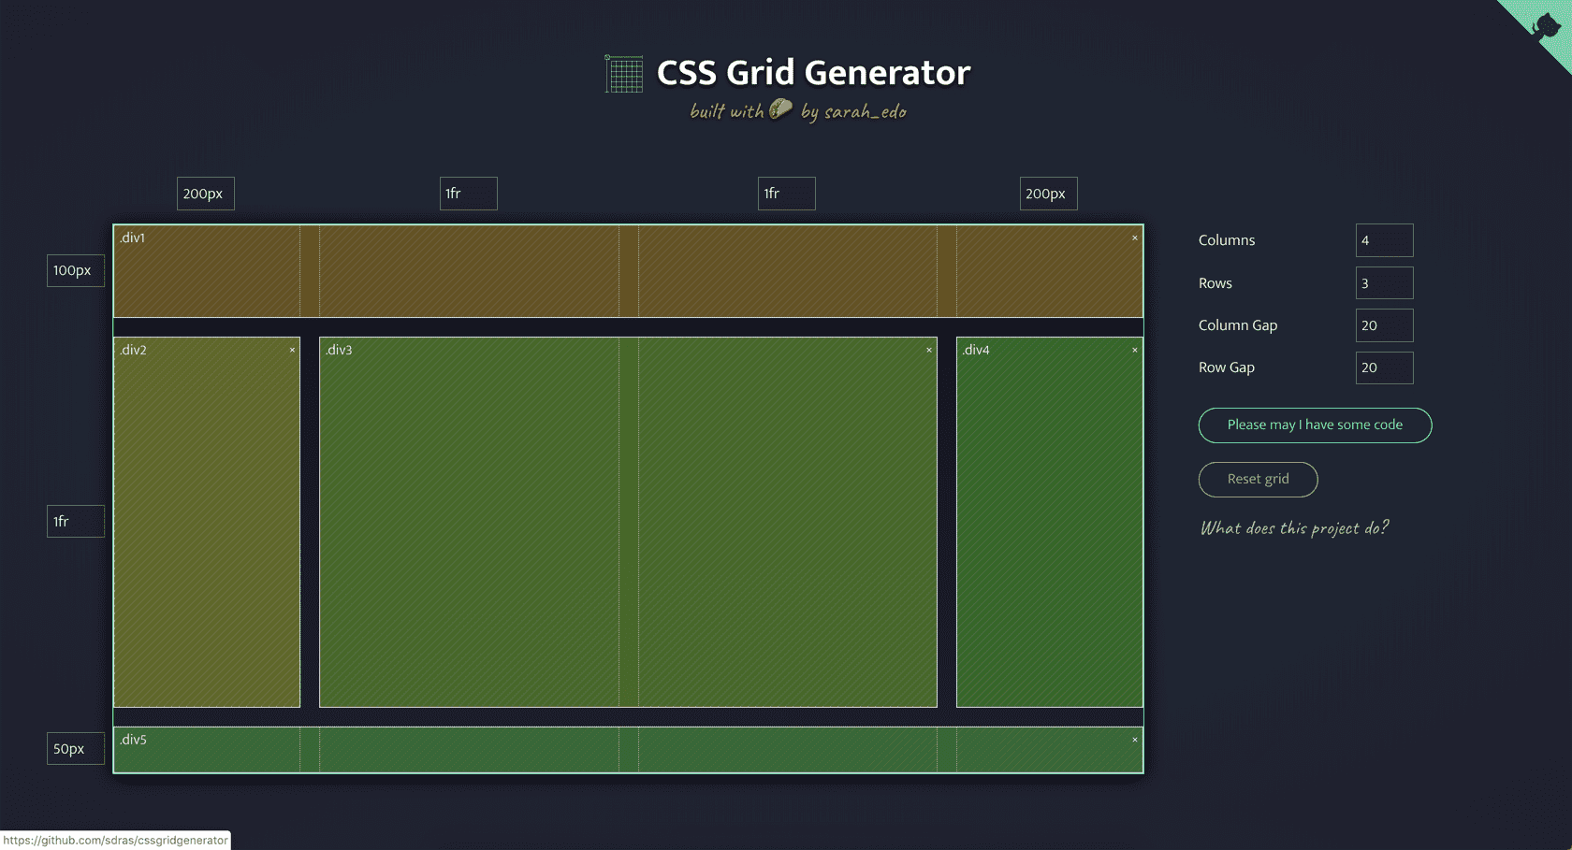Delete .div3 with its x icon
1572x850 pixels.
(928, 350)
